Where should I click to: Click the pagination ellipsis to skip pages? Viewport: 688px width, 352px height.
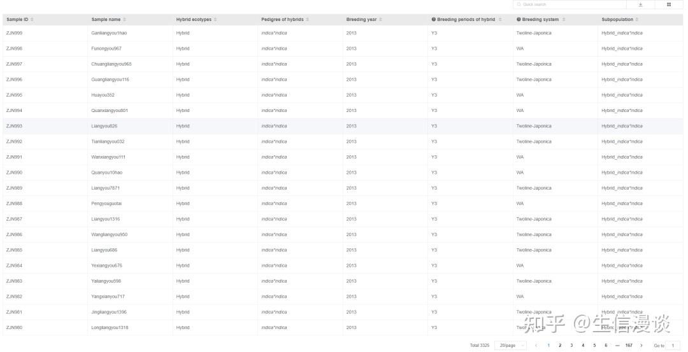[x=617, y=346]
